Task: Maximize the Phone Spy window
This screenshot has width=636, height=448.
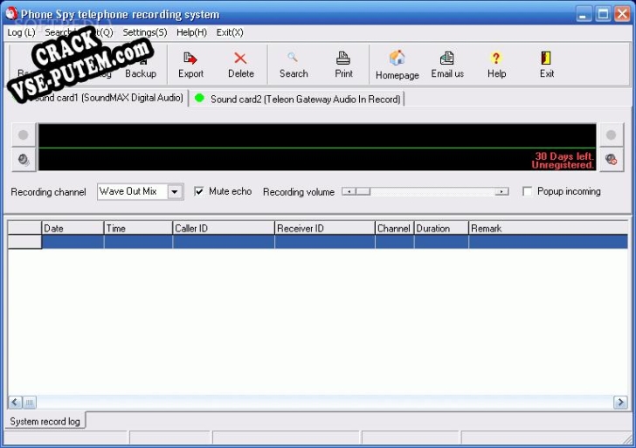Action: pyautogui.click(x=603, y=14)
